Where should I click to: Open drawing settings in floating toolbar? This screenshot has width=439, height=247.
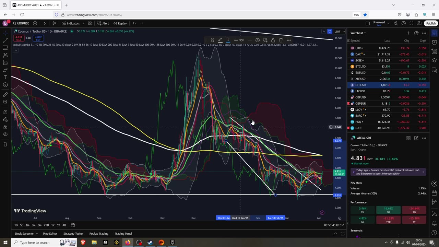click(258, 40)
